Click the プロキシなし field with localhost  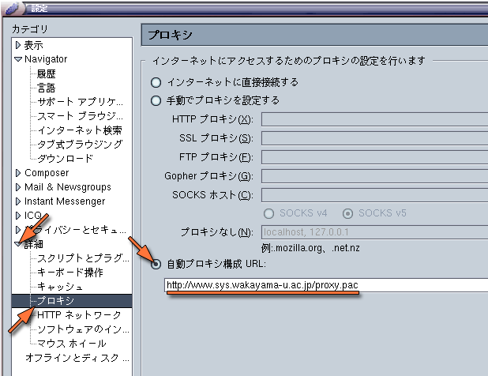pos(375,232)
